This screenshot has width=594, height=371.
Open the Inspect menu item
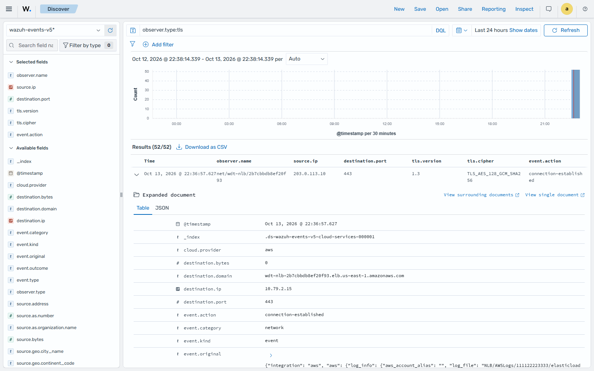524,9
